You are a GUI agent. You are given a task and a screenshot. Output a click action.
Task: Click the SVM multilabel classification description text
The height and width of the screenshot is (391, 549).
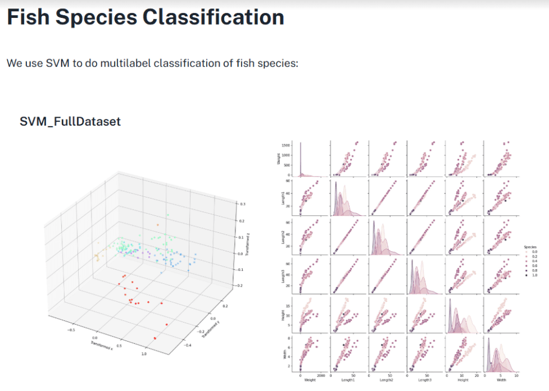point(152,63)
